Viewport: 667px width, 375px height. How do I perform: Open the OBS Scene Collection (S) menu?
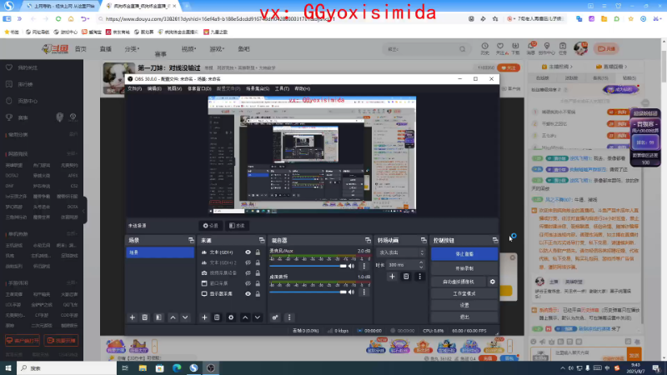tap(258, 89)
